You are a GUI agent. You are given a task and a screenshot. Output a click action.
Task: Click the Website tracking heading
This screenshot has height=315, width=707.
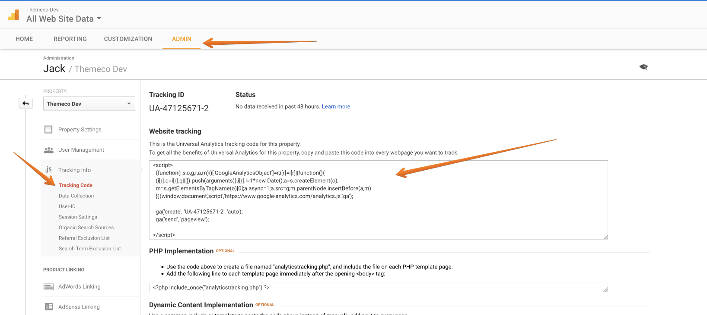click(x=175, y=131)
